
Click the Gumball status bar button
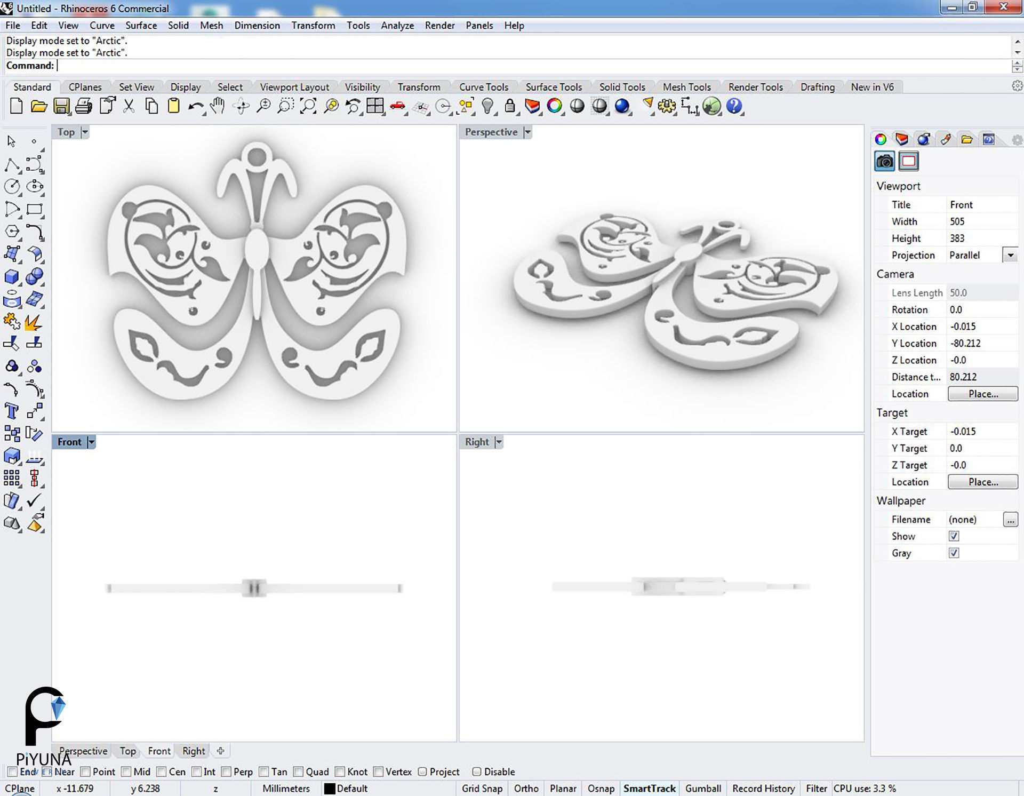[703, 789]
